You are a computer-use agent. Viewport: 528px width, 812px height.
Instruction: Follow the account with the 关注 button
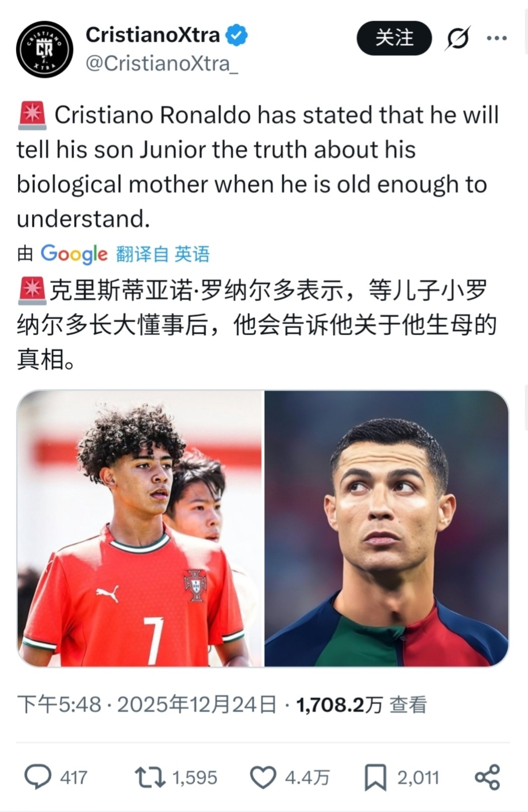point(394,38)
